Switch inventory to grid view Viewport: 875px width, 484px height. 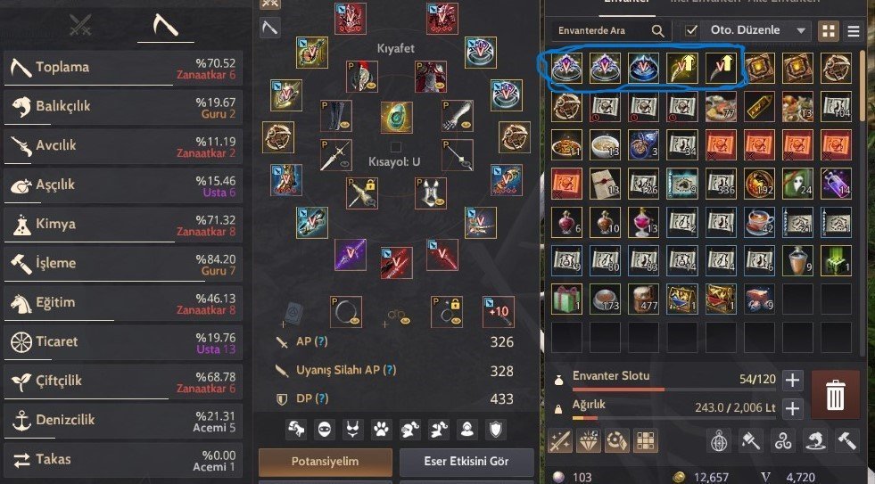[829, 31]
